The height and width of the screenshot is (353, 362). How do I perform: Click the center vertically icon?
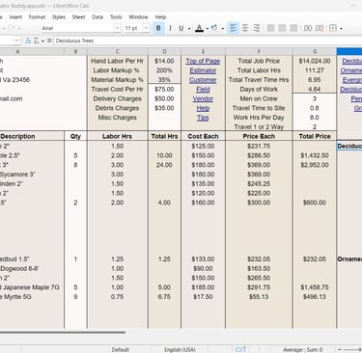point(282,28)
